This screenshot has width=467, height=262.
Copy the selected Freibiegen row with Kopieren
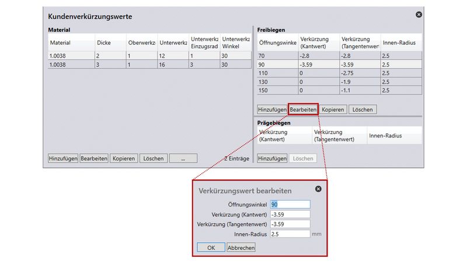[x=333, y=109]
